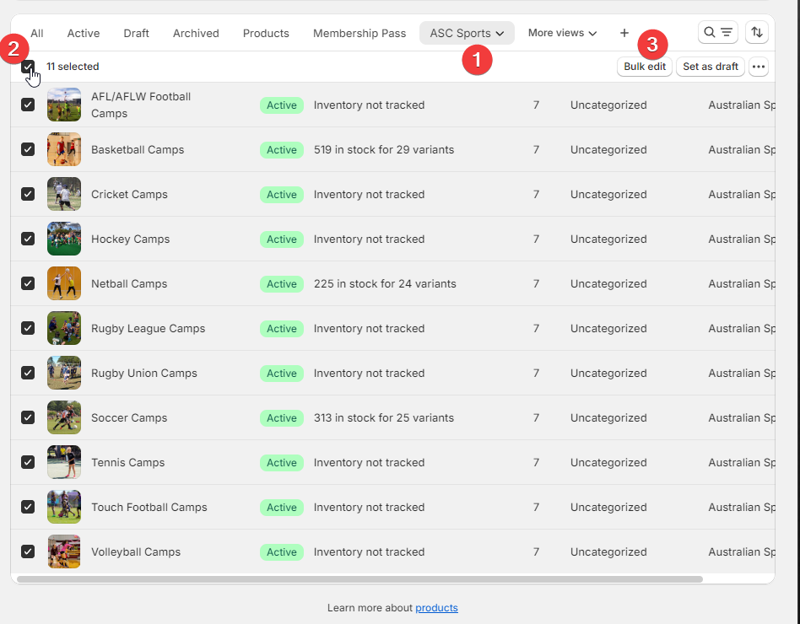Viewport: 800px width, 624px height.
Task: Open Rugby League Camps product thumbnail
Action: (64, 328)
